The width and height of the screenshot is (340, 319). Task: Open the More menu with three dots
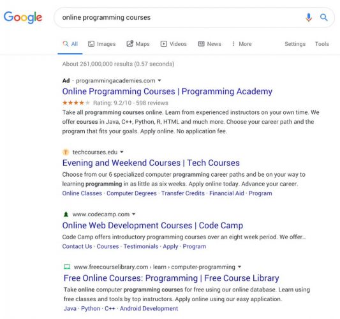pos(242,44)
